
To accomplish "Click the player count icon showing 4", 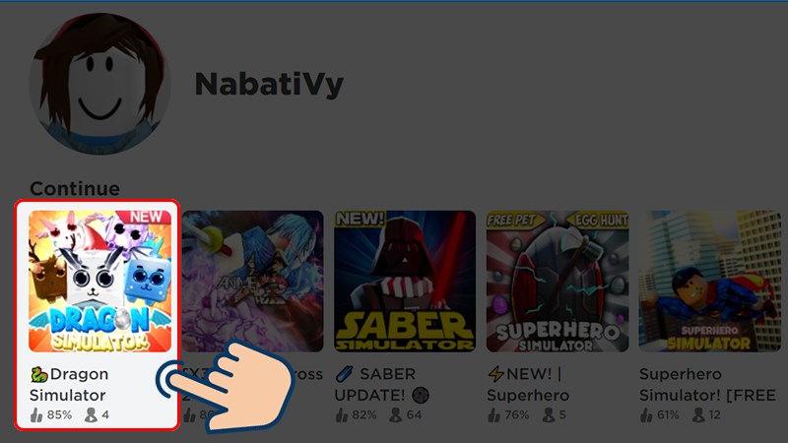I will [x=91, y=414].
